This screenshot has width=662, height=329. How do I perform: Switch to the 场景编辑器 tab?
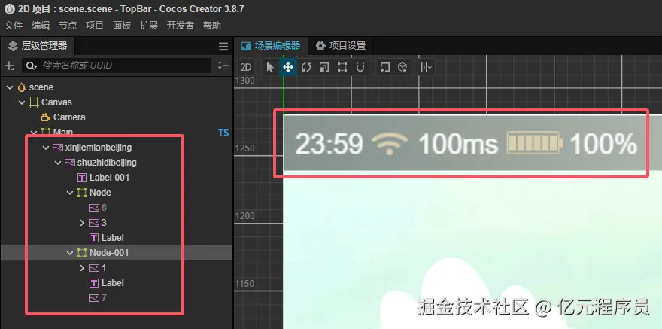tap(271, 46)
